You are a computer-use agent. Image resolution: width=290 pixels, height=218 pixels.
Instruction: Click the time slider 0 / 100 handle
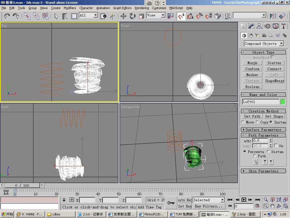(x=22, y=185)
